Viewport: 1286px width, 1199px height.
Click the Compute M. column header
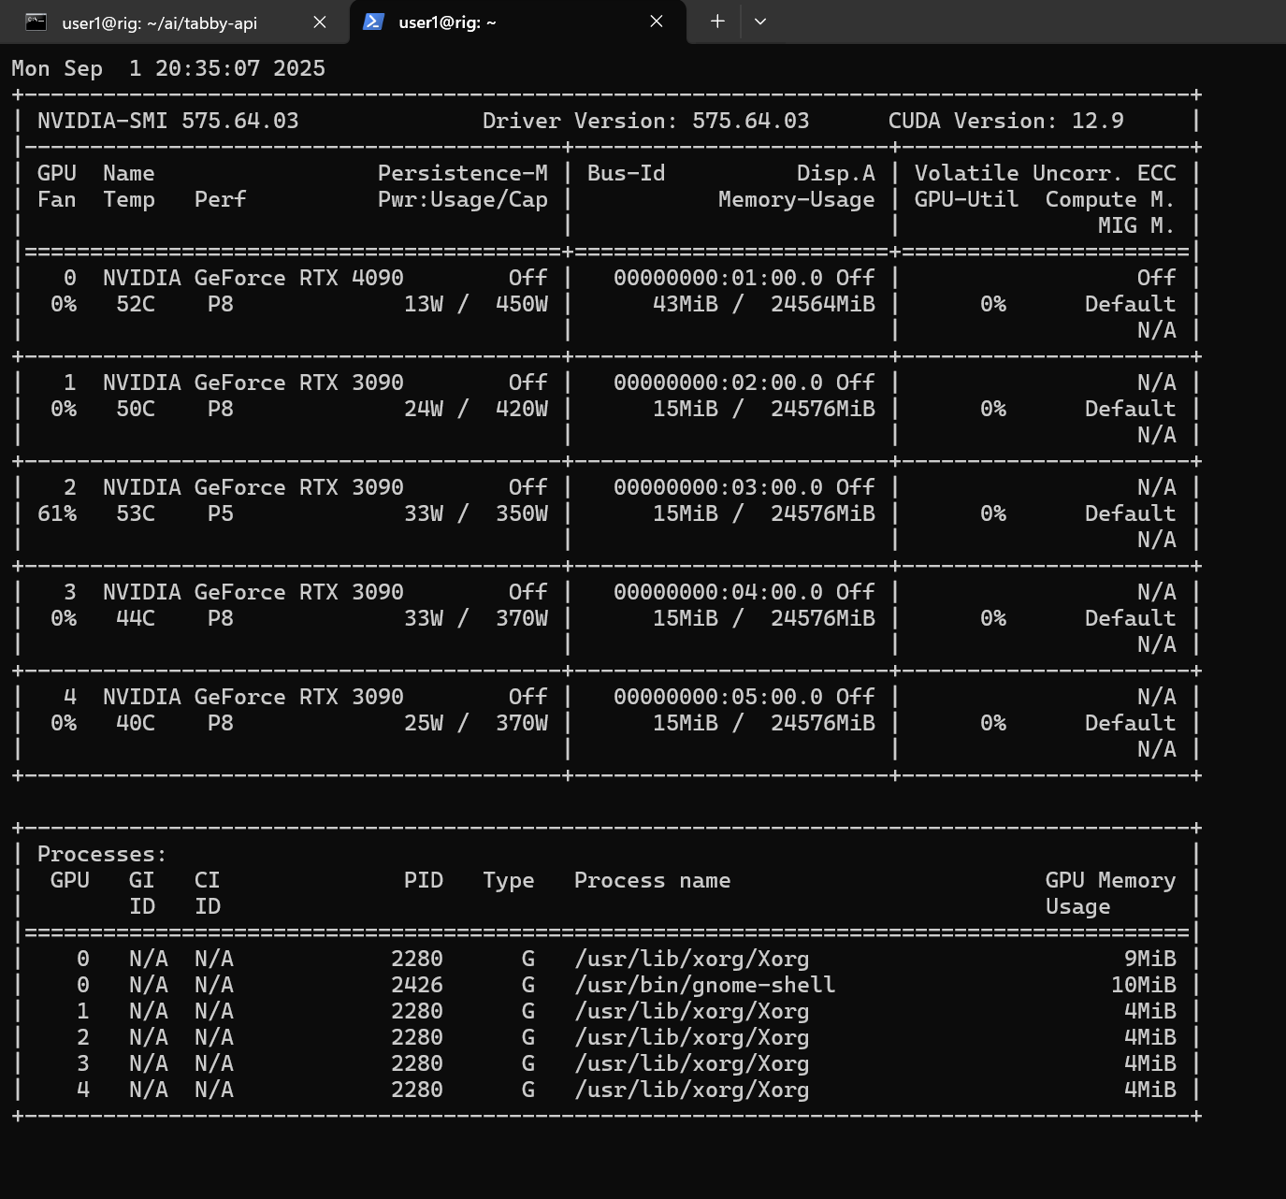[1110, 199]
